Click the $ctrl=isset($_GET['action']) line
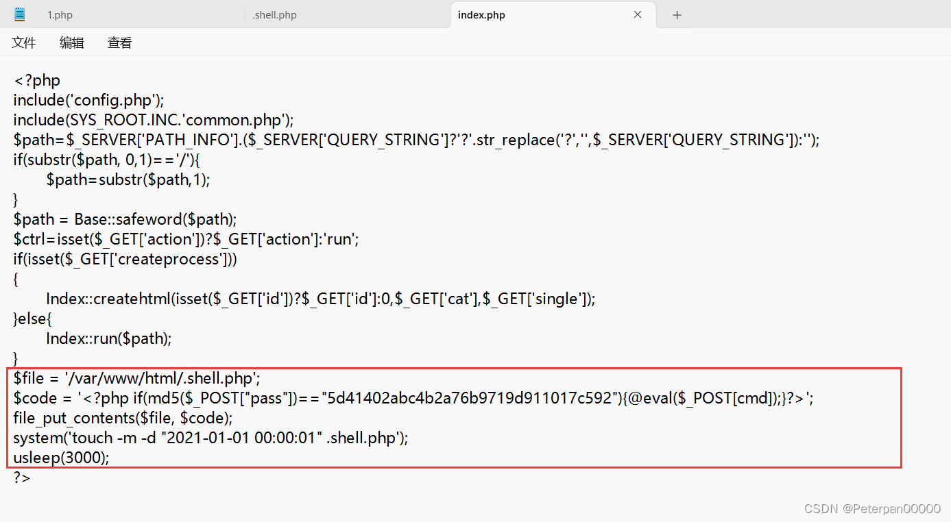This screenshot has height=522, width=951. (186, 239)
